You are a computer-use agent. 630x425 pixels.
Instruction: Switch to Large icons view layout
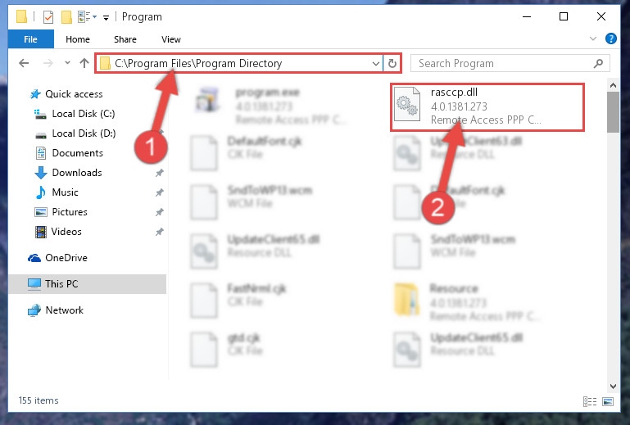(x=608, y=401)
